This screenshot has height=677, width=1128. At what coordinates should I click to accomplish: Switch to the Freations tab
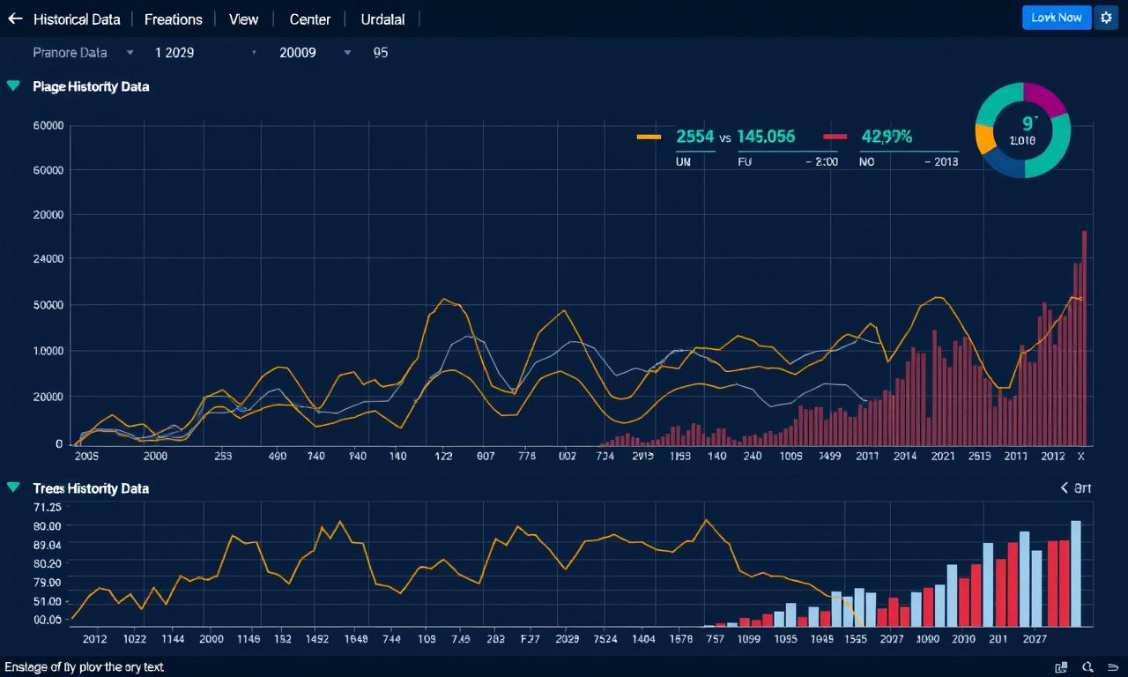173,19
